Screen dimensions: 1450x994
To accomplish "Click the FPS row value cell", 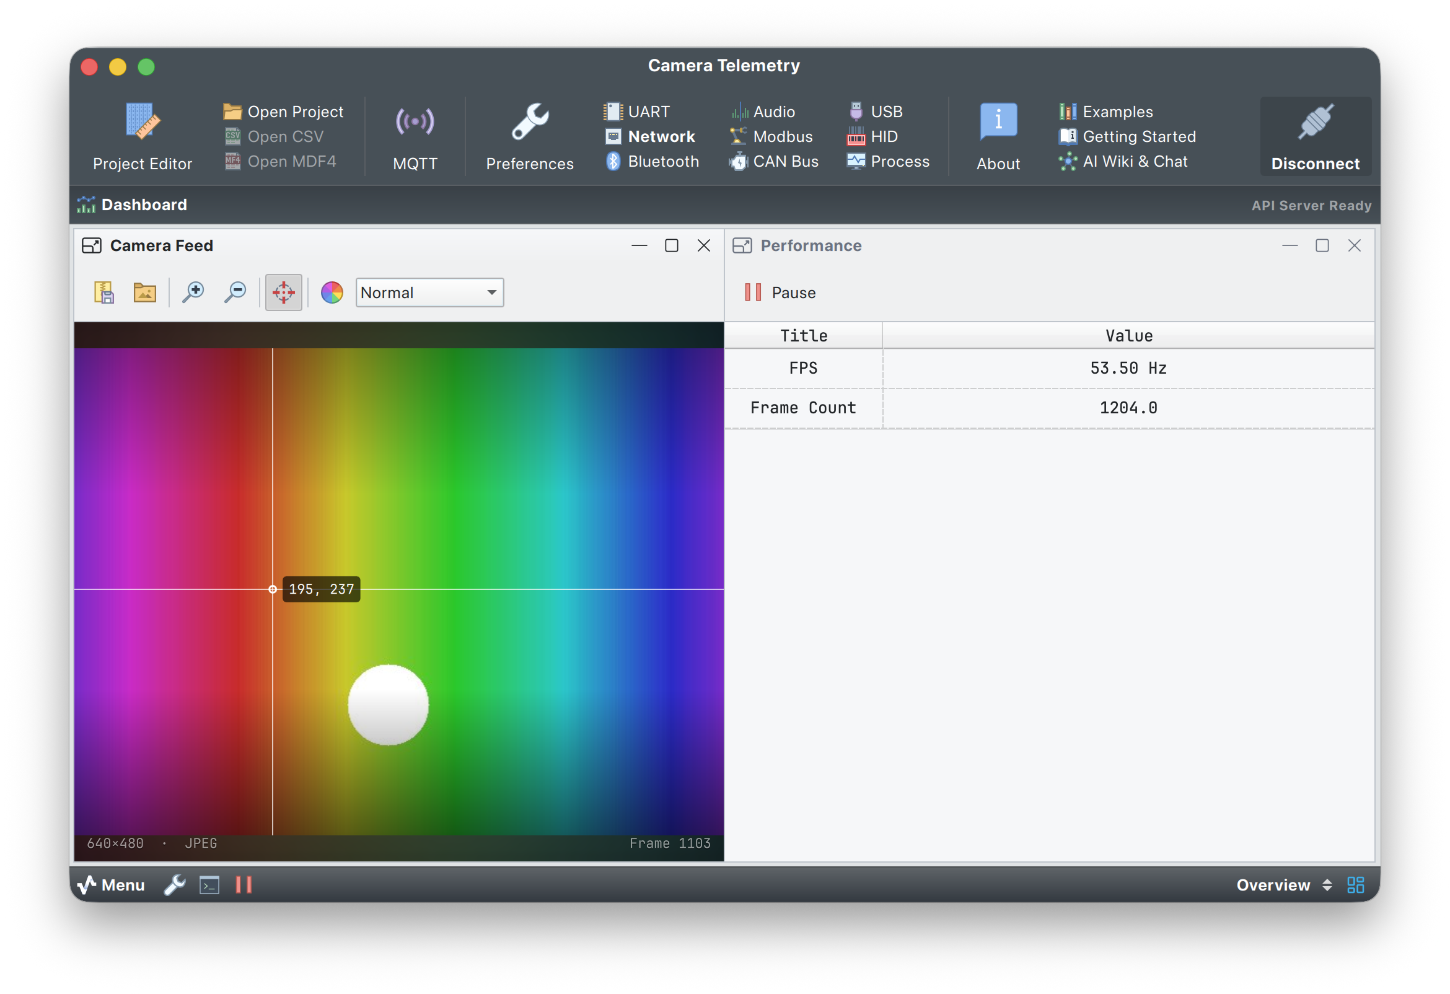I will click(1127, 368).
